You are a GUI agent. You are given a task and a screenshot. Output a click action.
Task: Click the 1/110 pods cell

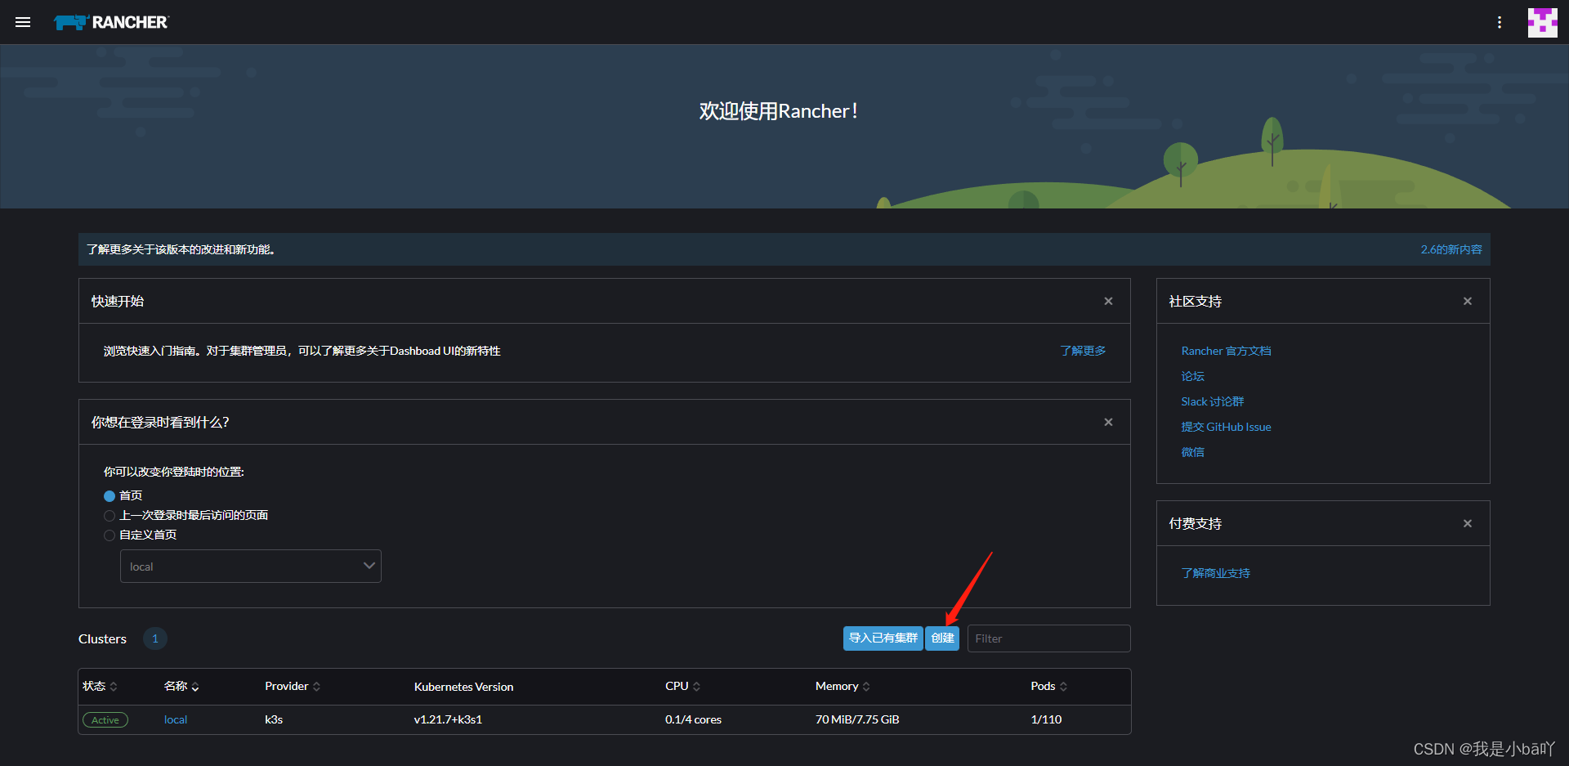1046,719
